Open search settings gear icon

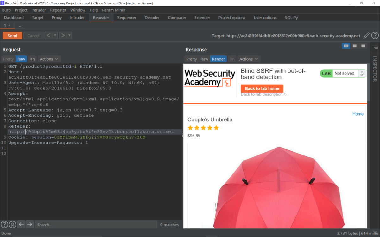(x=12, y=224)
